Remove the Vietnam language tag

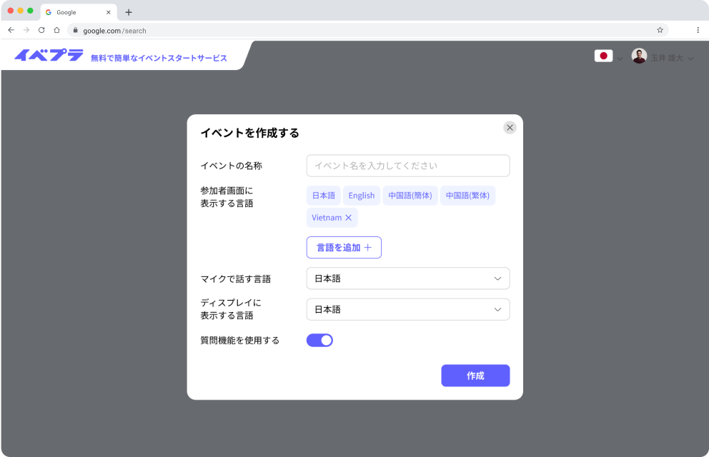tap(349, 218)
